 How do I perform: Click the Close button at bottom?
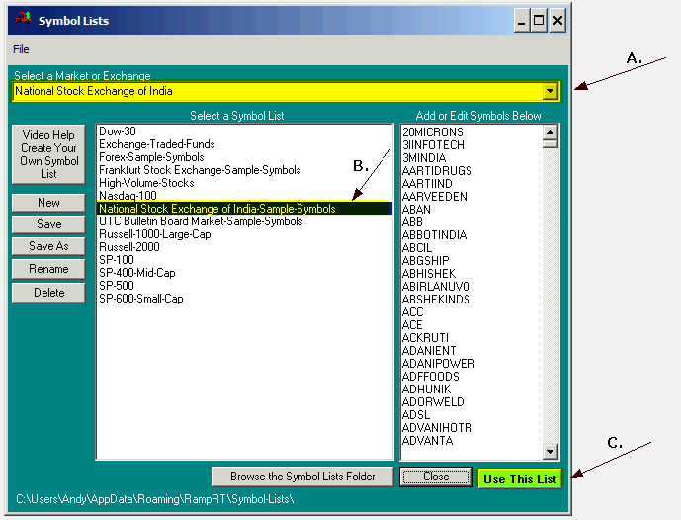436,477
